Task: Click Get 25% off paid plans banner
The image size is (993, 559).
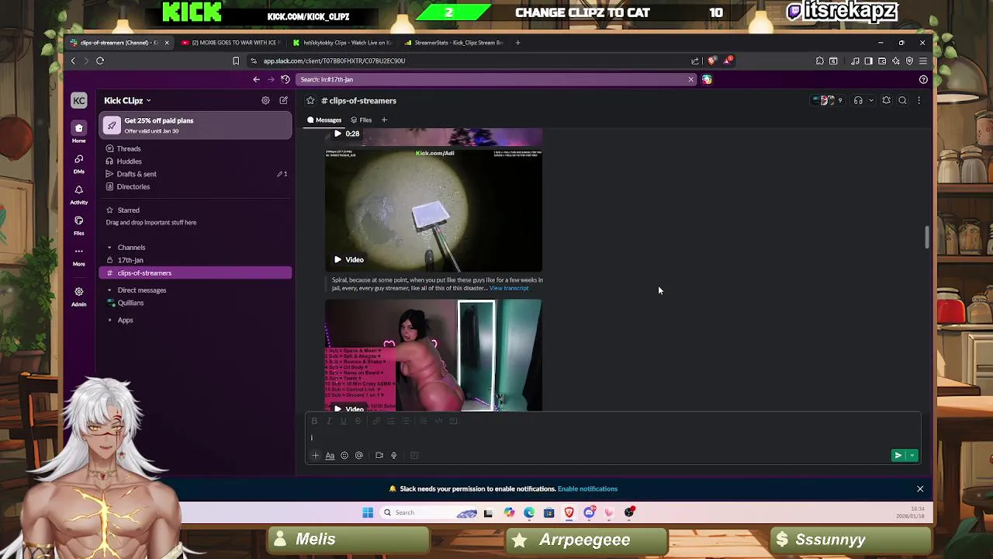Action: tap(195, 125)
